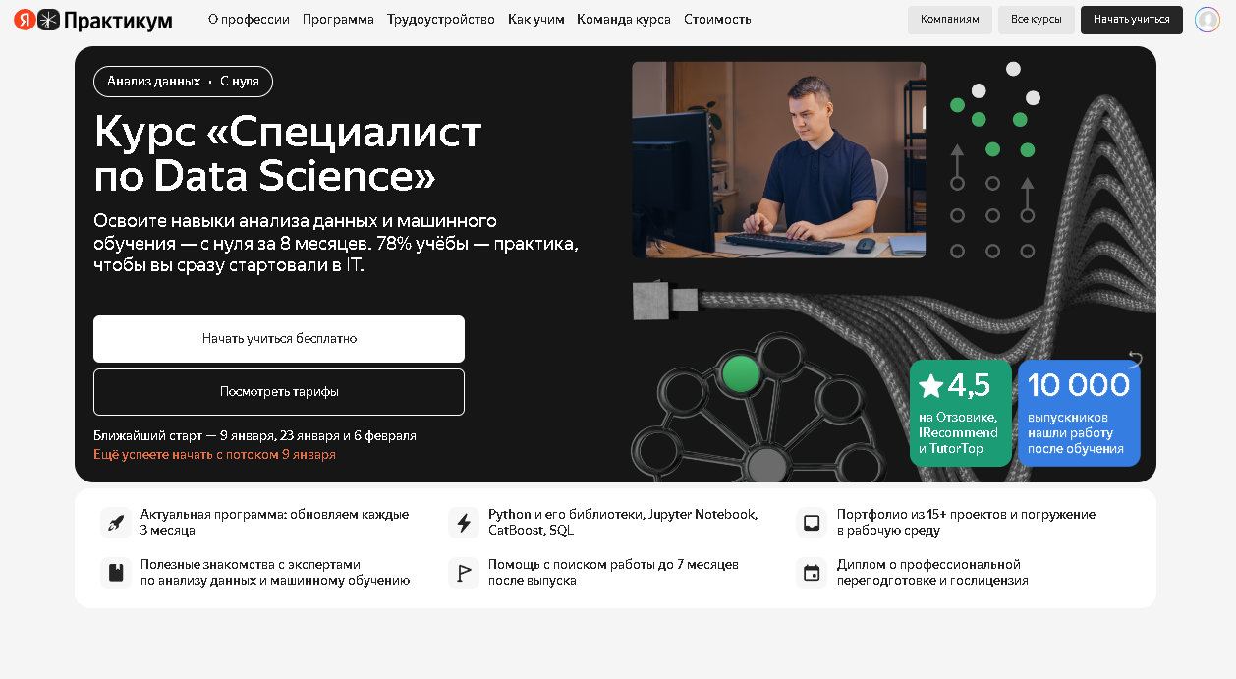Viewport: 1236px width, 679px height.
Task: Click the blue 10 000 выпускников card
Action: pyautogui.click(x=1079, y=413)
